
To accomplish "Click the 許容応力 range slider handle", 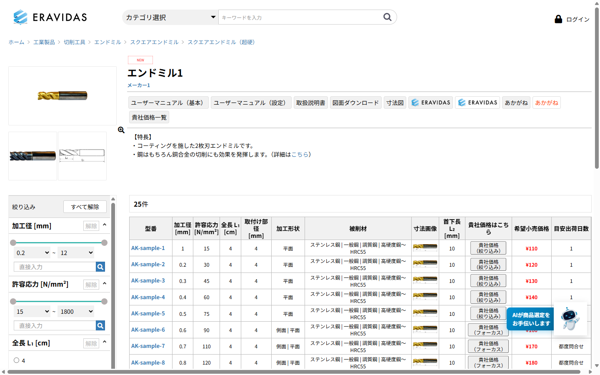I will (x=13, y=301).
